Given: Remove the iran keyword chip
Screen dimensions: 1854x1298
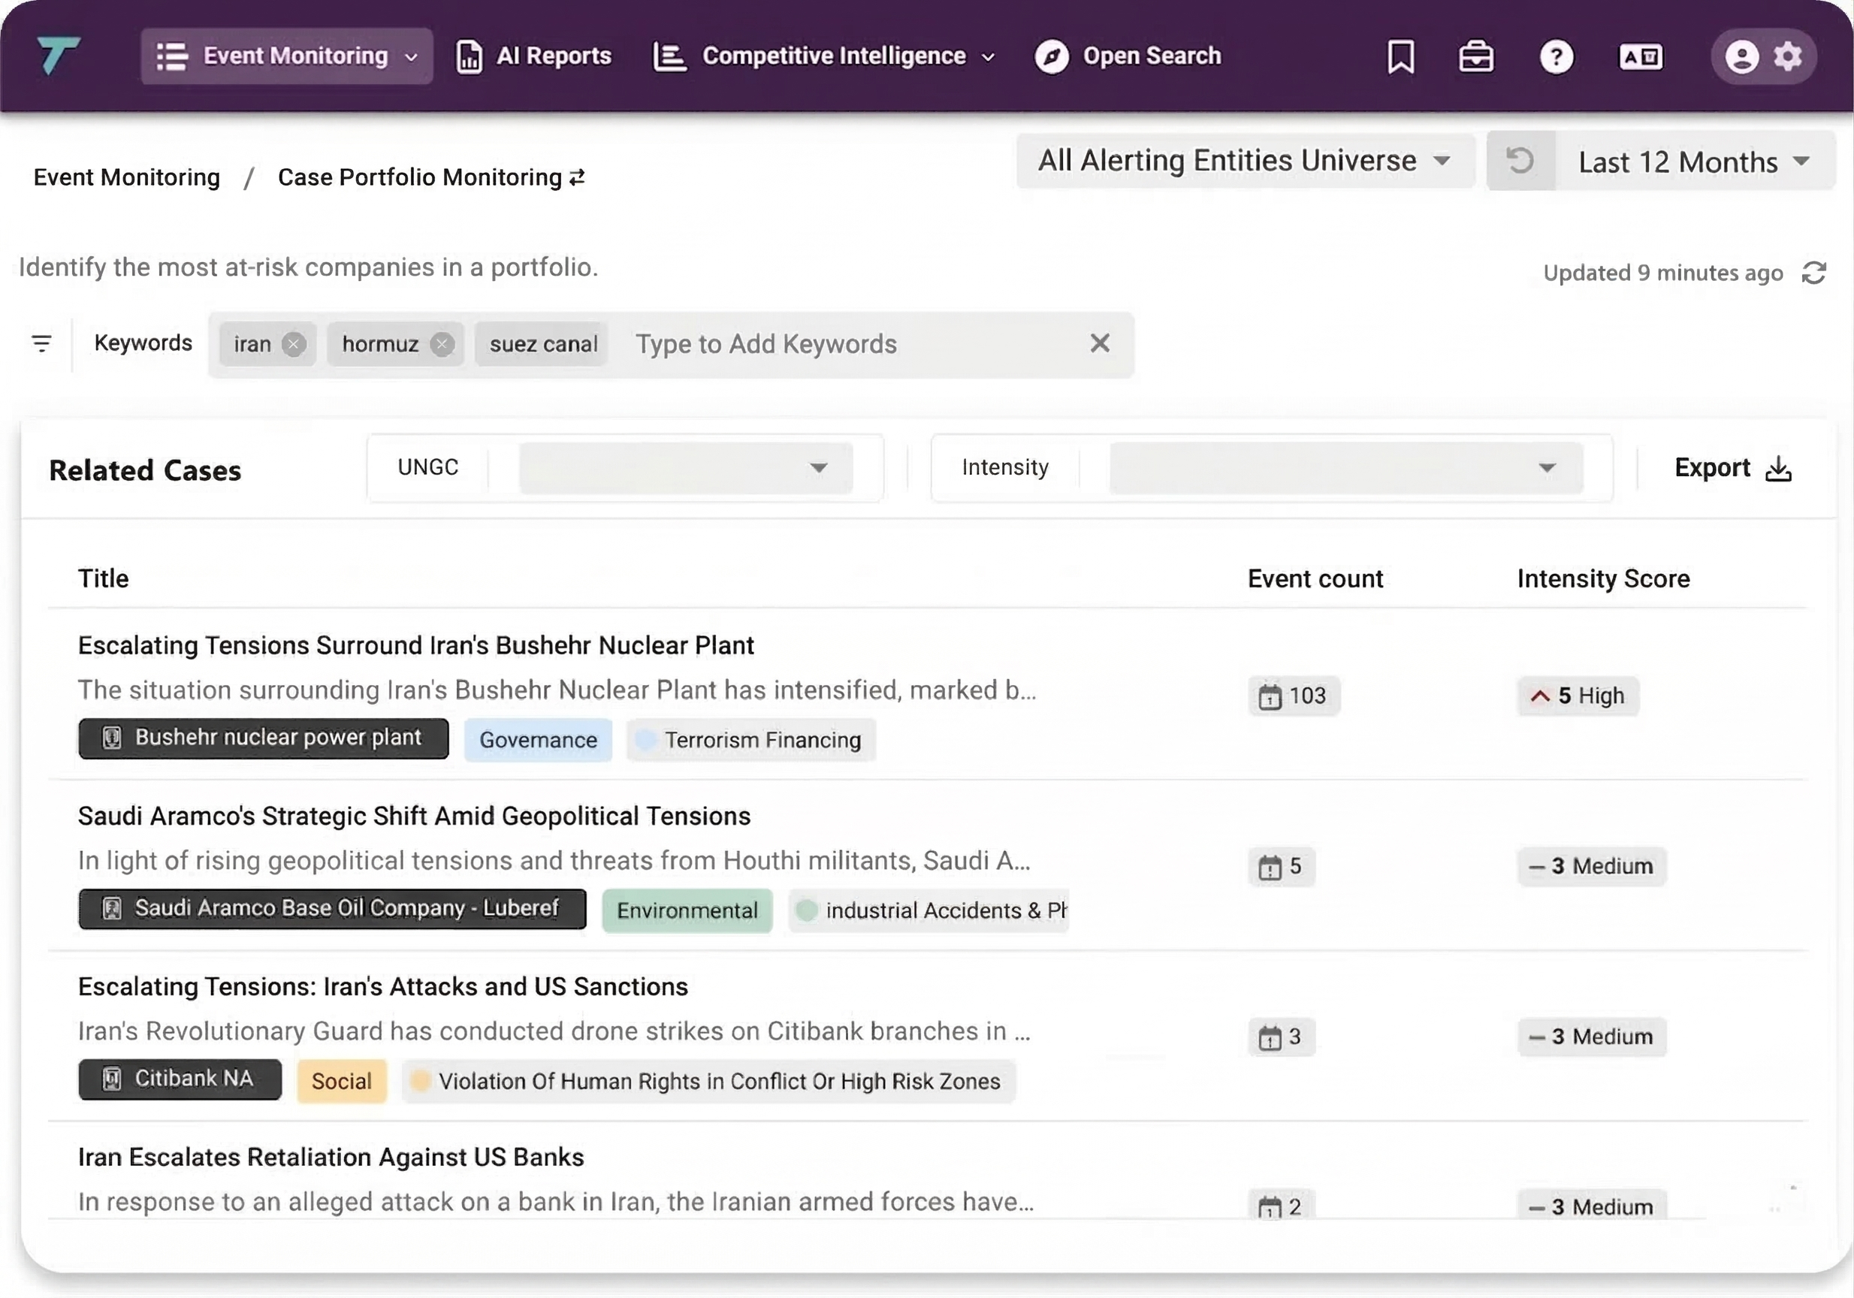Looking at the screenshot, I should 293,345.
